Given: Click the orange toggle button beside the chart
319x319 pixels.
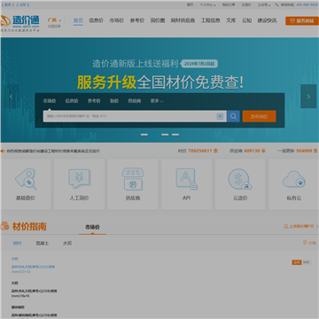Looking at the screenshot, I should tap(297, 262).
